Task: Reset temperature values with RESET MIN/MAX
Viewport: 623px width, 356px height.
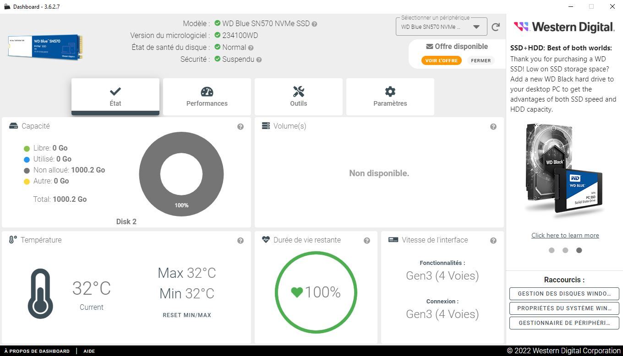Action: click(187, 315)
